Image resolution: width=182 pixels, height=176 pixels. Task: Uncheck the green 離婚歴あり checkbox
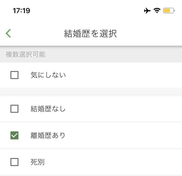(x=15, y=135)
